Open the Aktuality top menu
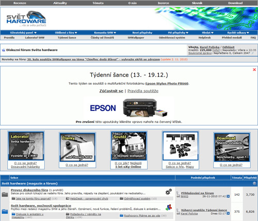Screen dimensions: 258x221 60,3
